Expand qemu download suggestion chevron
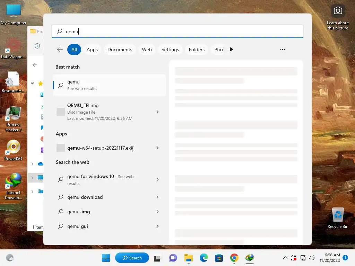This screenshot has height=266, width=355. [x=158, y=197]
